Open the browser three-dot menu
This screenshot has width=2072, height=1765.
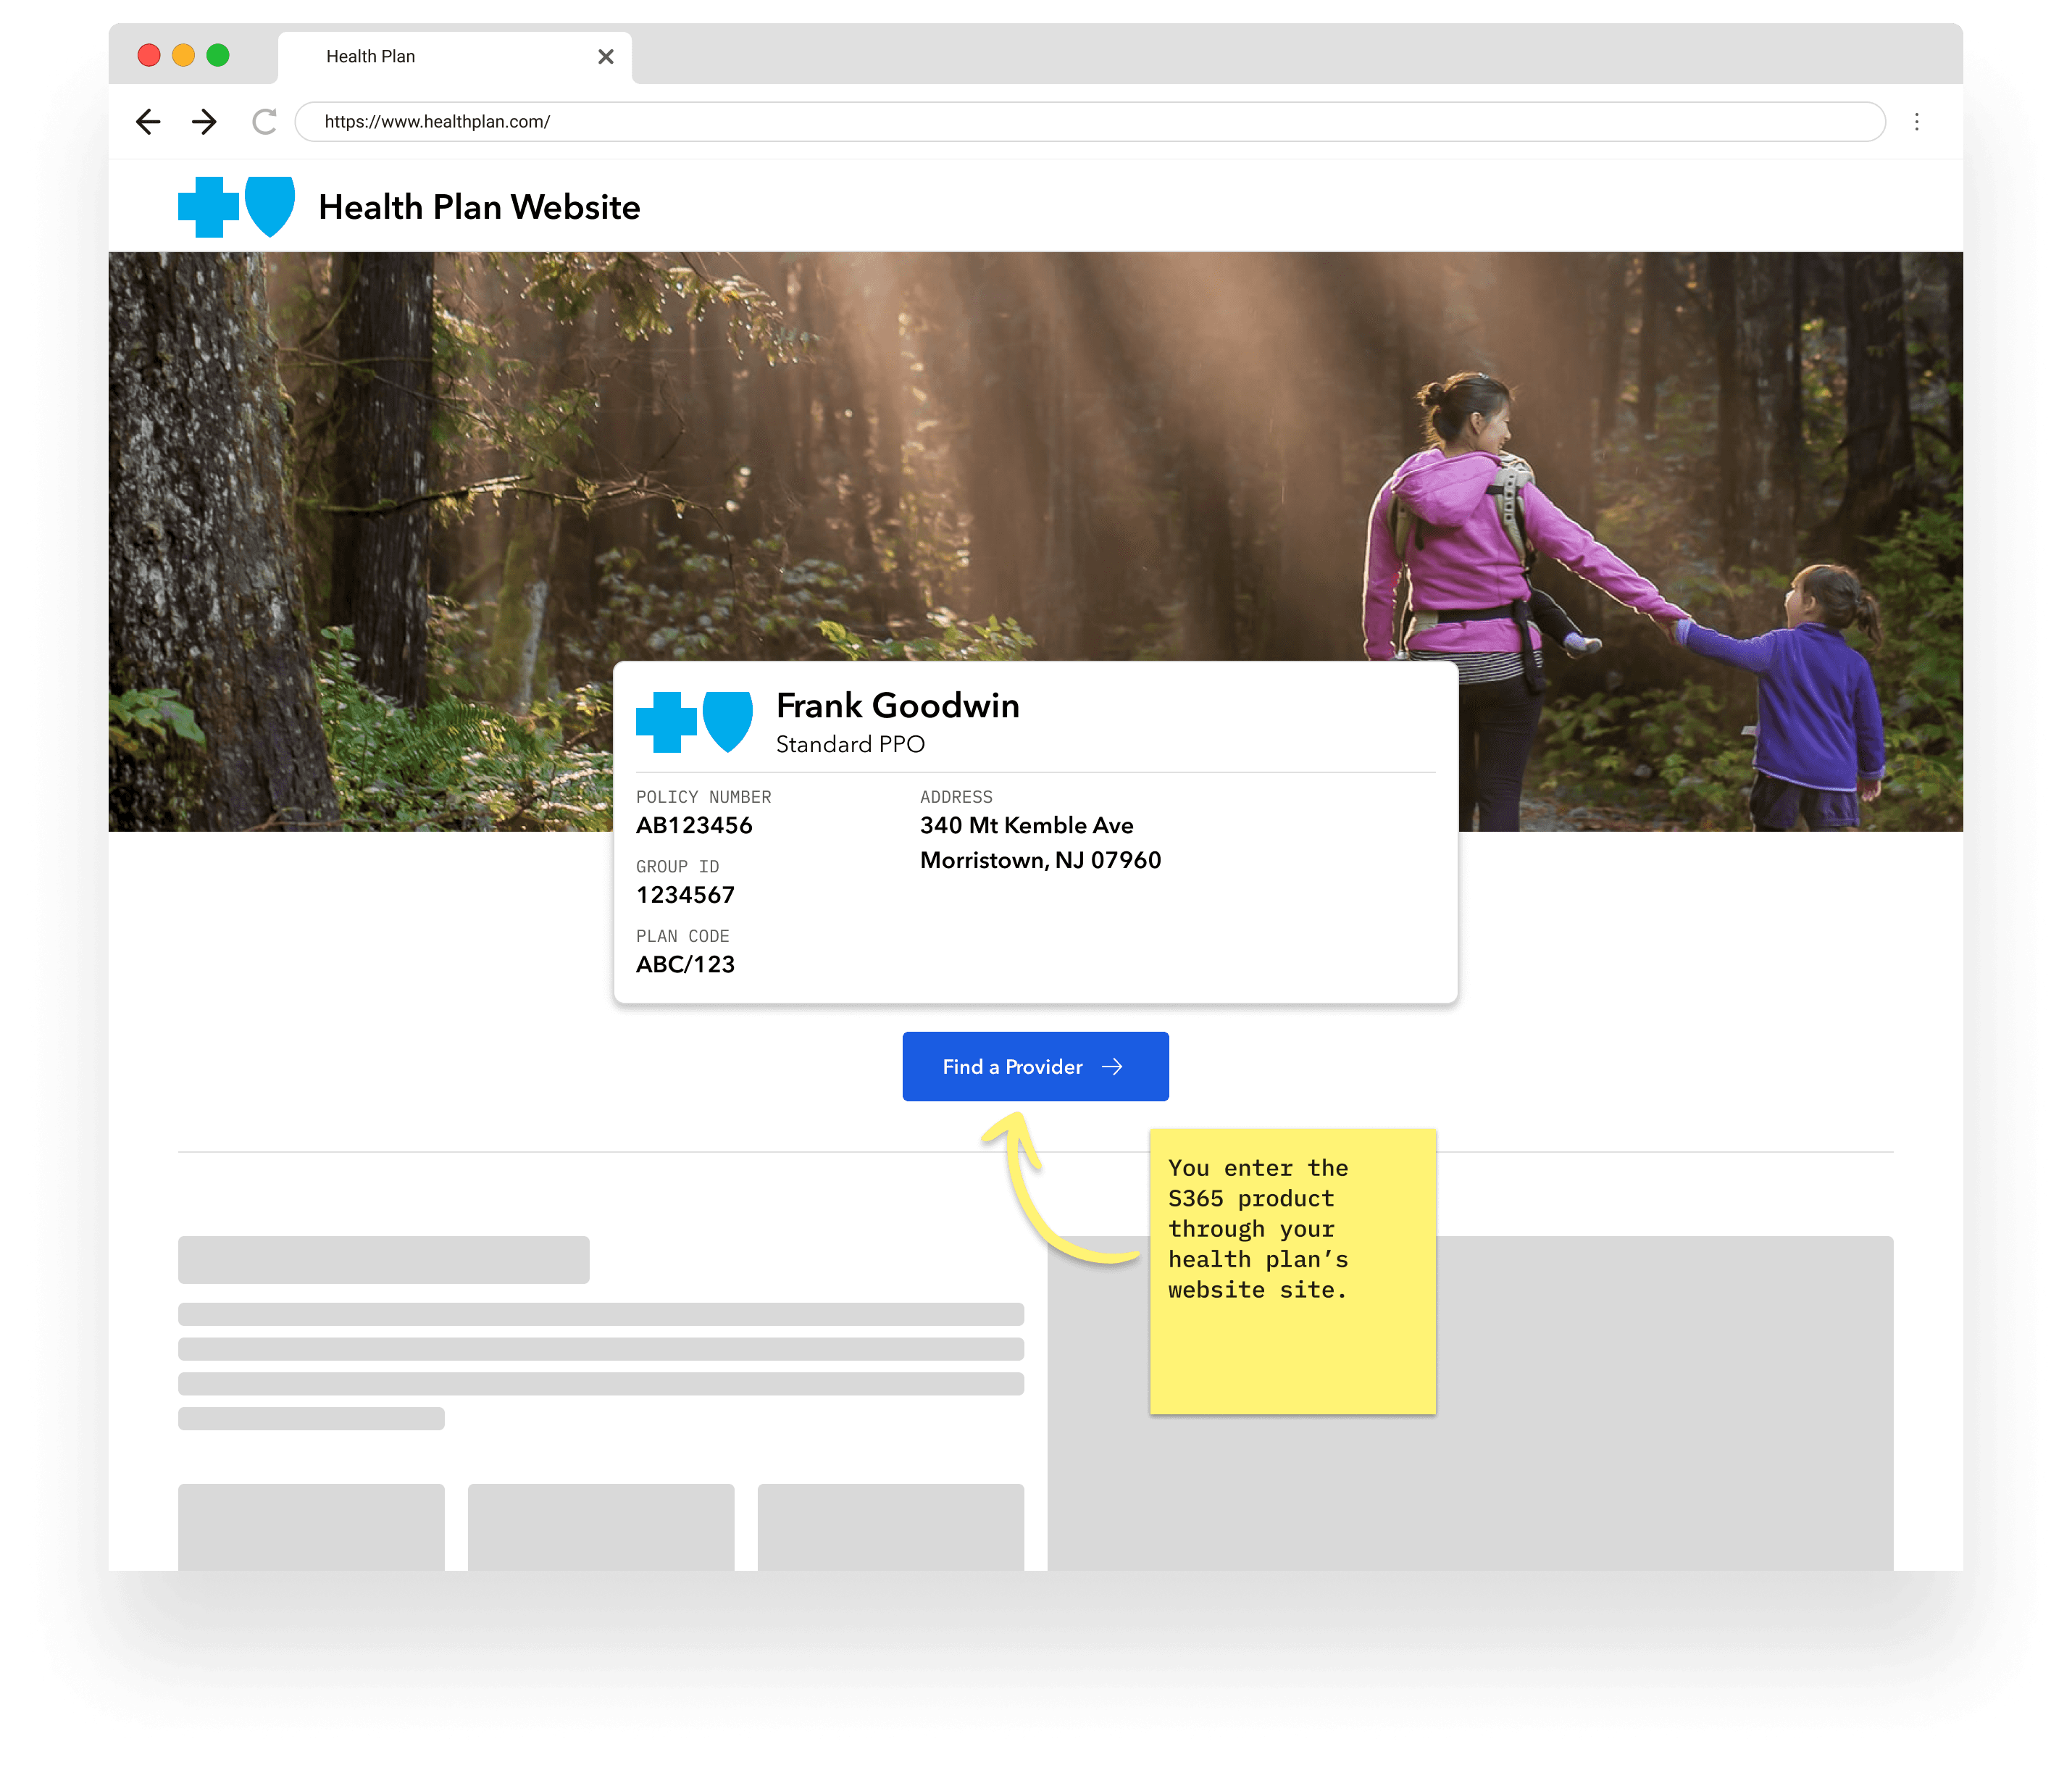1916,122
